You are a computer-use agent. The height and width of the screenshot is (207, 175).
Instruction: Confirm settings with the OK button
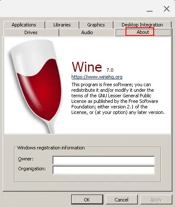point(87,200)
